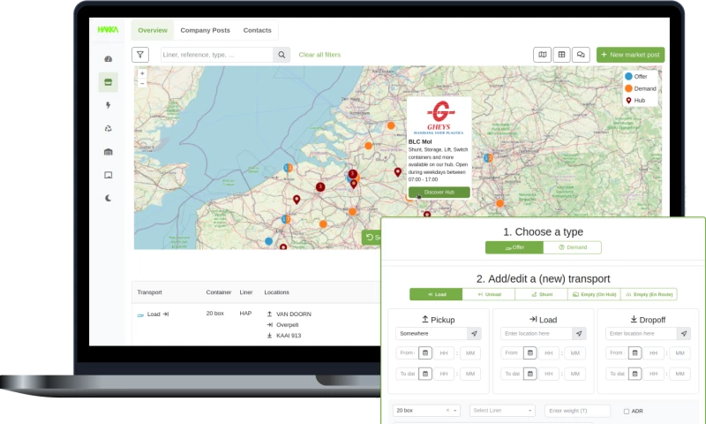Click the GHEYS company logo in popup
The image size is (706, 424).
(439, 117)
